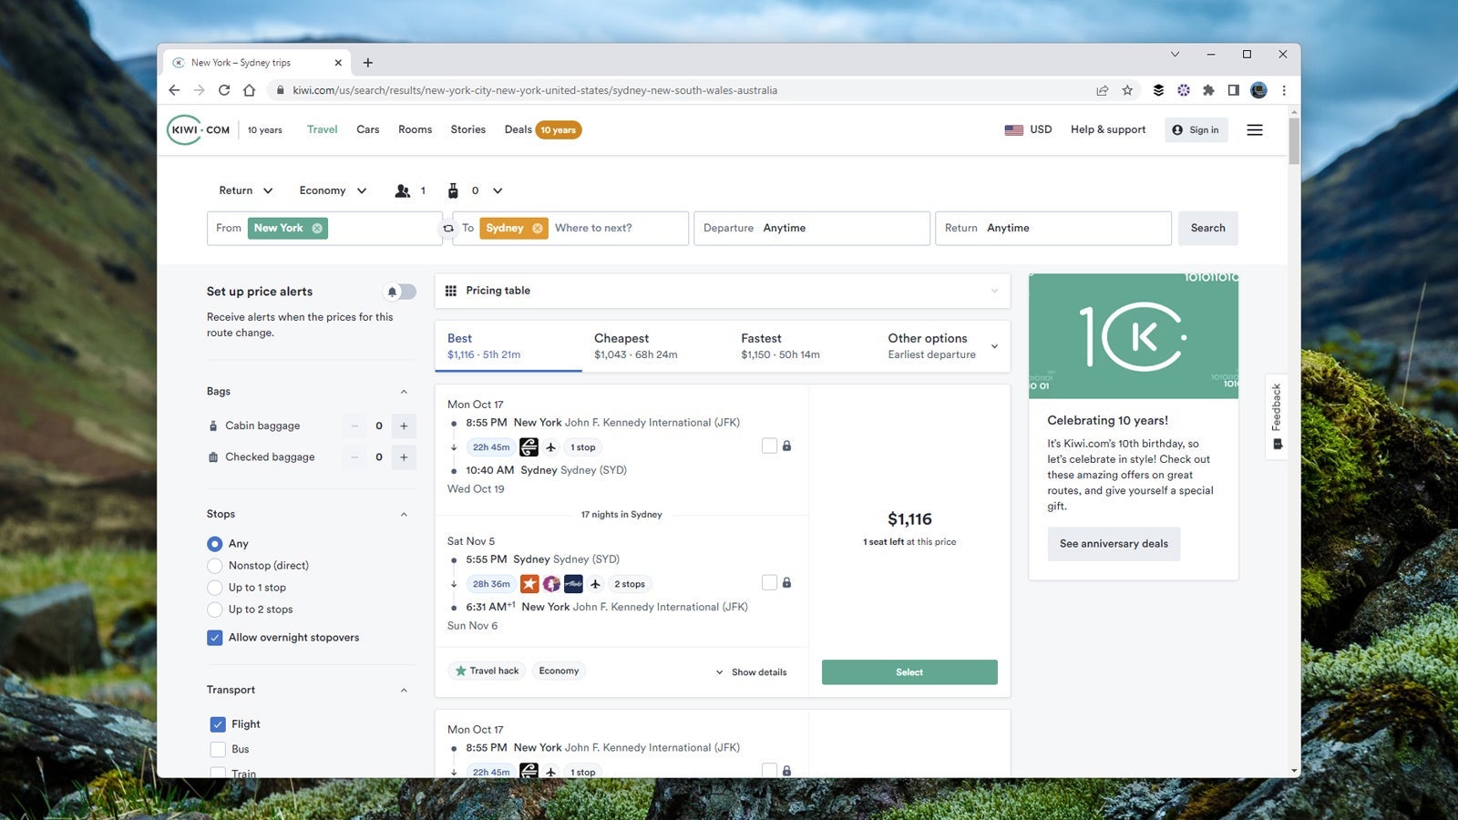
Task: Toggle the browser side panel icon
Action: (1233, 90)
